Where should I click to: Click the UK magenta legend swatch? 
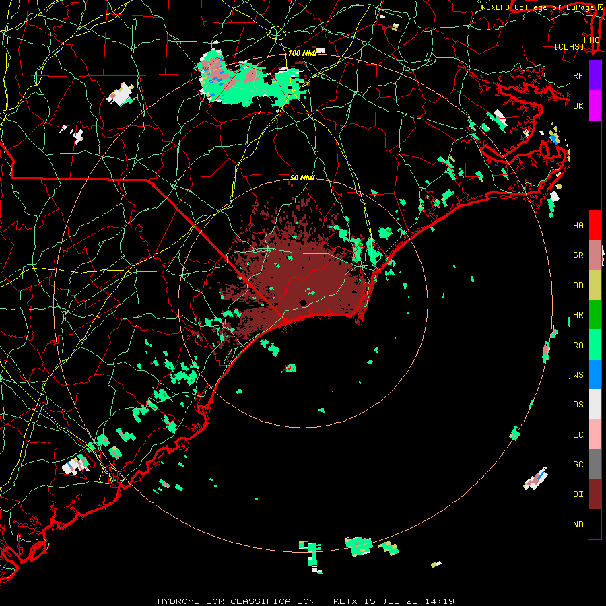tap(595, 106)
